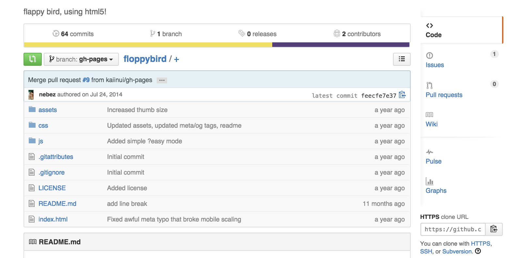Click the .gitignore file icon
This screenshot has height=258, width=521.
(x=32, y=172)
